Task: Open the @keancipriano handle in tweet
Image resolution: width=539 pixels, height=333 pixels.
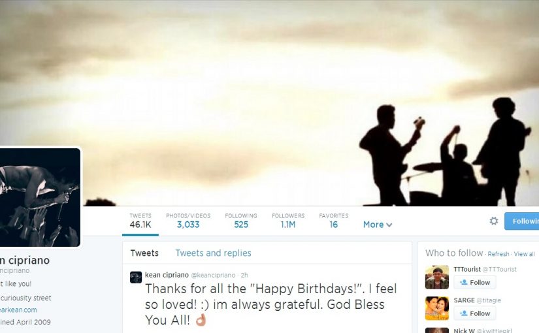Action: (x=213, y=275)
